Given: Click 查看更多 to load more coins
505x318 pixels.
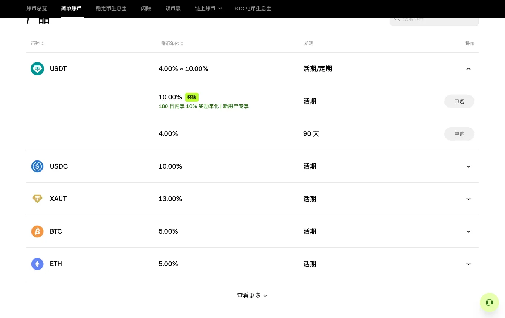Looking at the screenshot, I should click(x=252, y=295).
